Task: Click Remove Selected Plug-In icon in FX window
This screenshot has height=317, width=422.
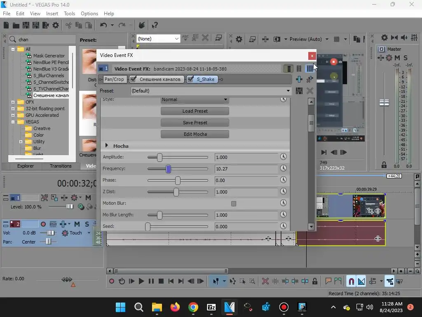Action: coord(310,79)
